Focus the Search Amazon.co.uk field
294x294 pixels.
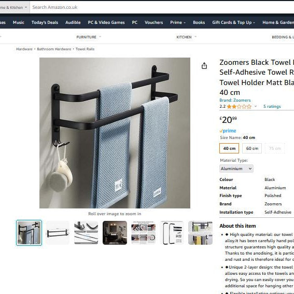(x=162, y=7)
